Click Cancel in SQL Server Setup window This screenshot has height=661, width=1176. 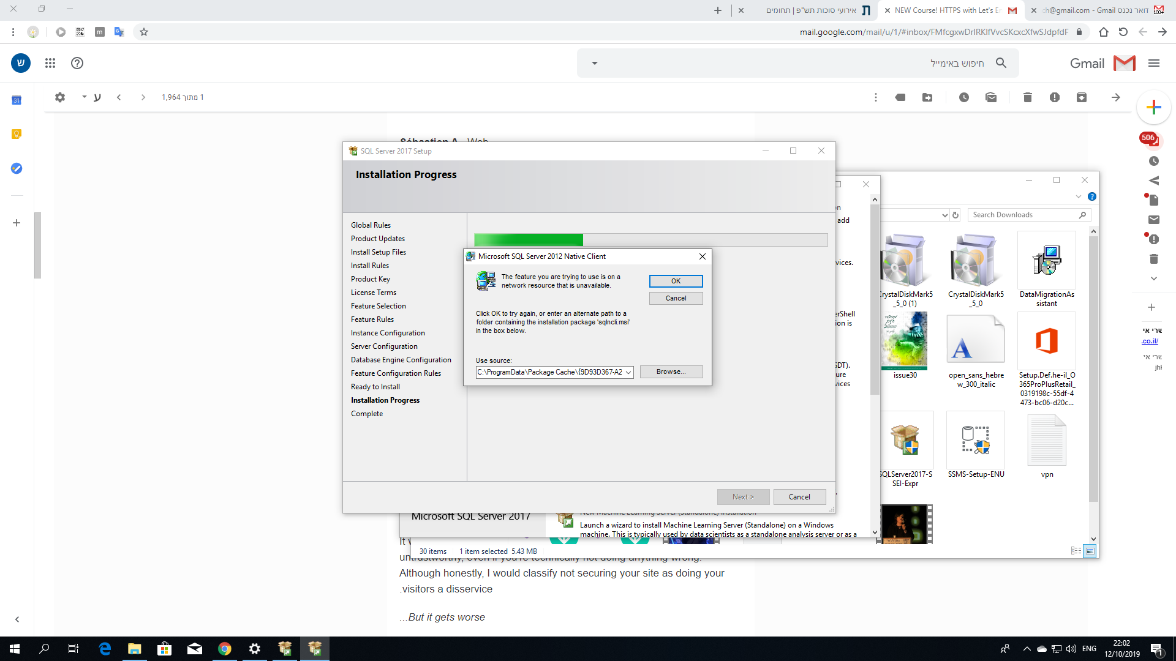click(799, 497)
